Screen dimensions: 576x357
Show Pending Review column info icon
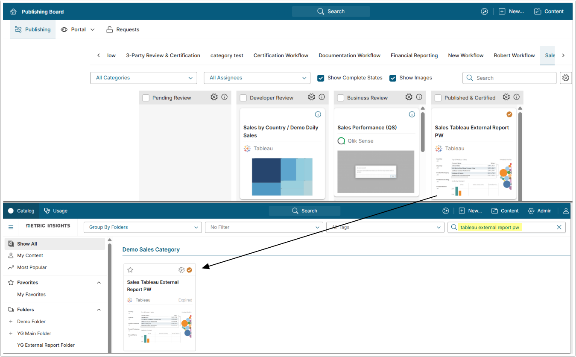225,97
